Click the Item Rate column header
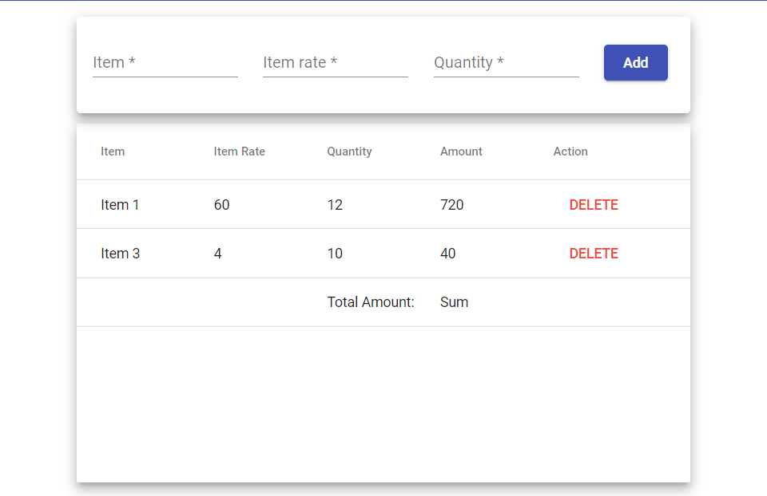The height and width of the screenshot is (496, 767). point(239,152)
